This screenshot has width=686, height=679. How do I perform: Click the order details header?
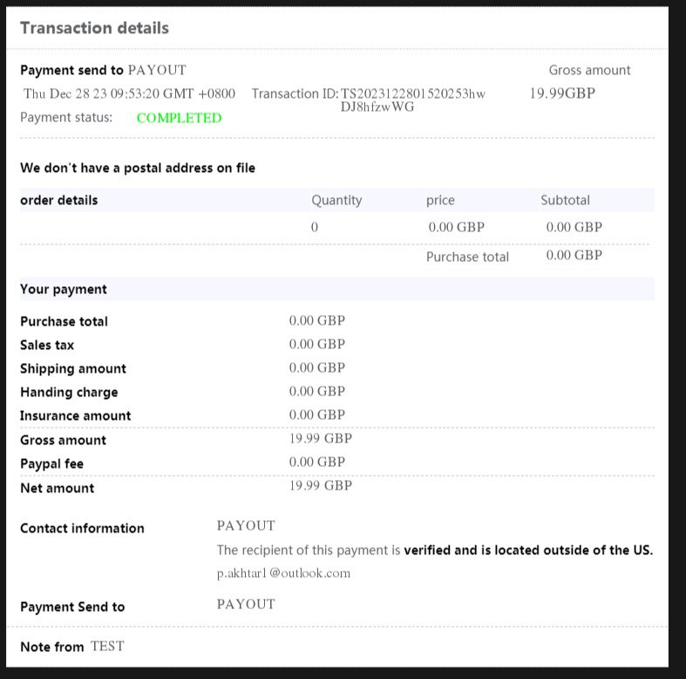59,200
